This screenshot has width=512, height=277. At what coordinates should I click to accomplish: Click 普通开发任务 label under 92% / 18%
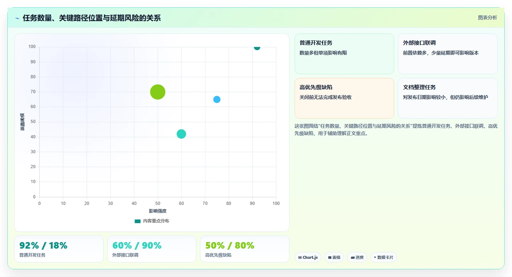click(32, 255)
